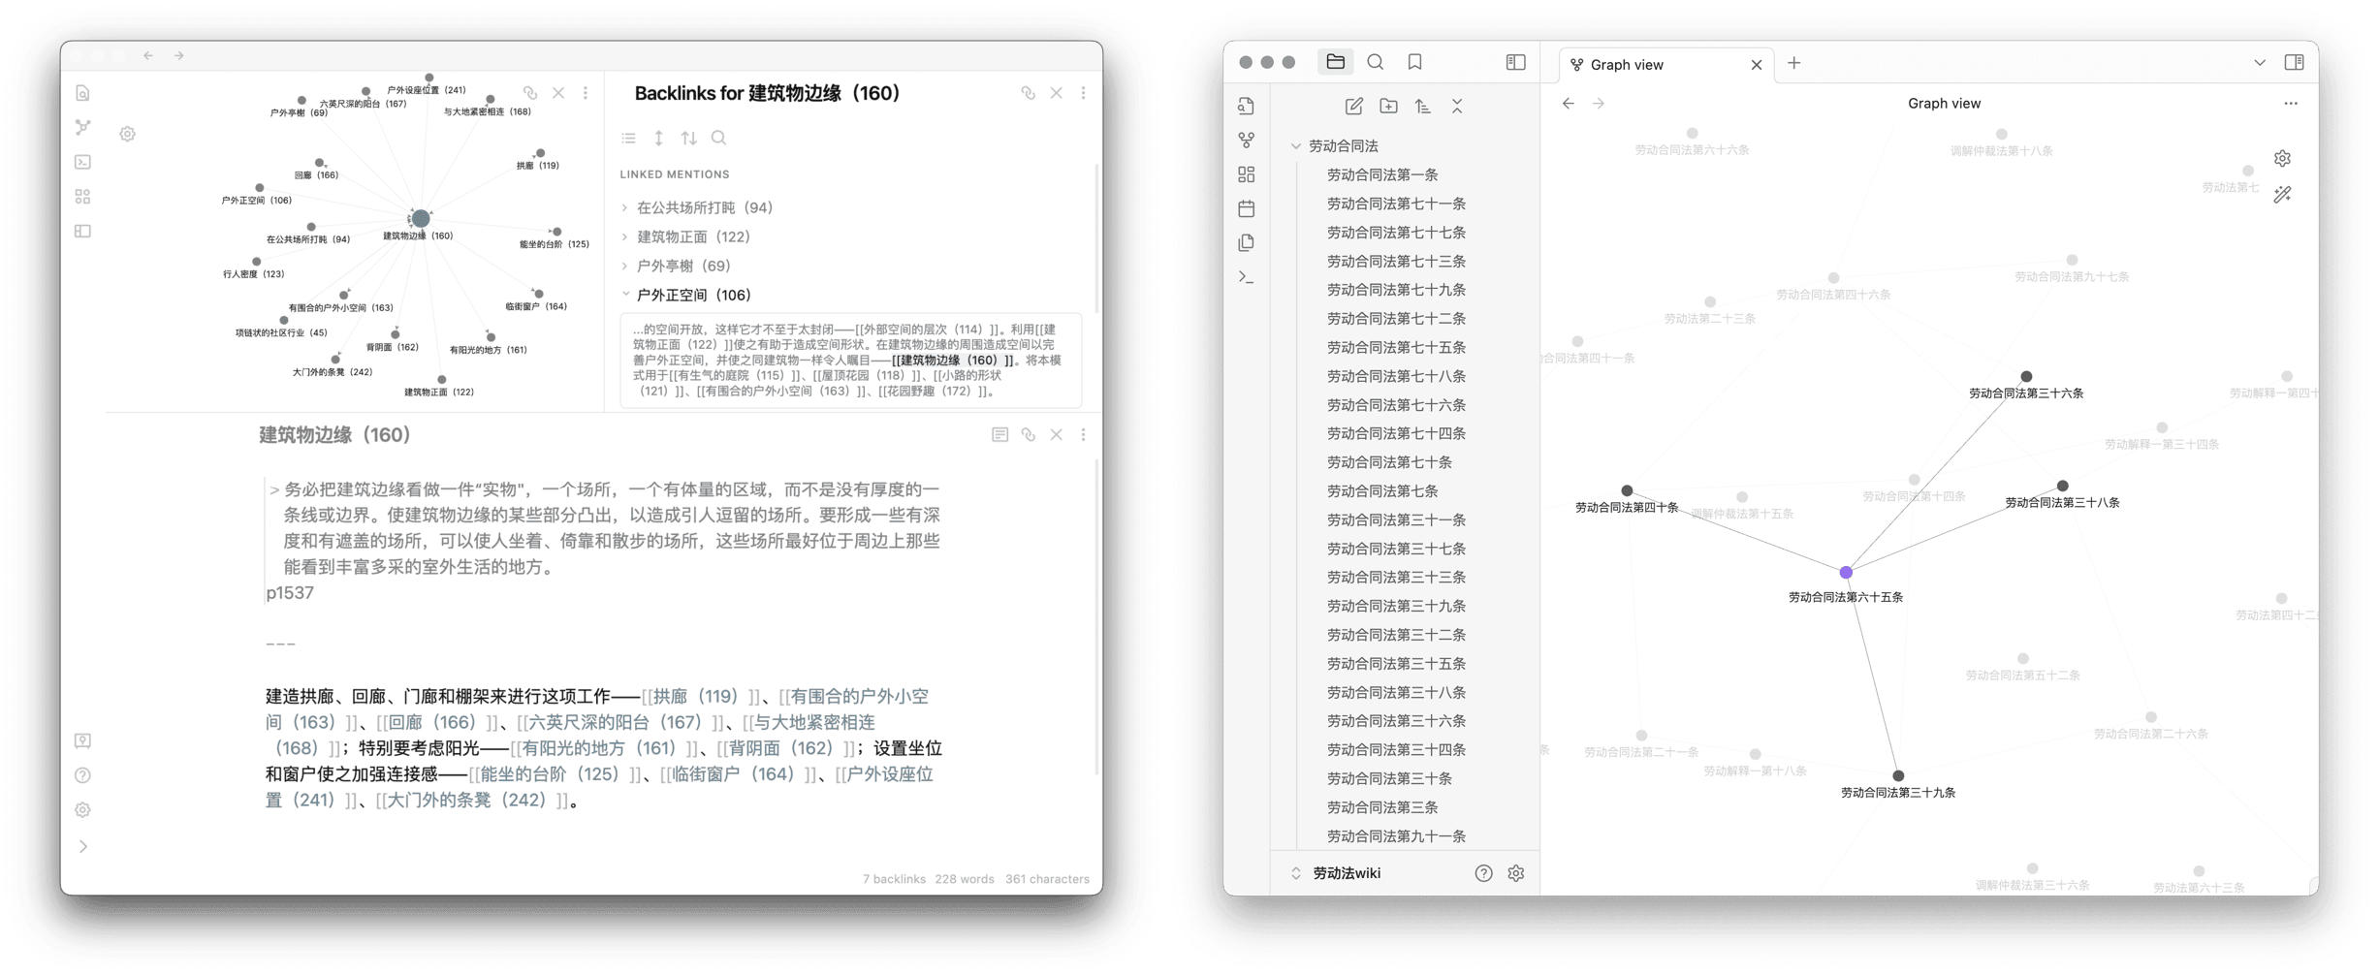Open help icon in left window ribbon
The image size is (2379, 975).
click(83, 775)
